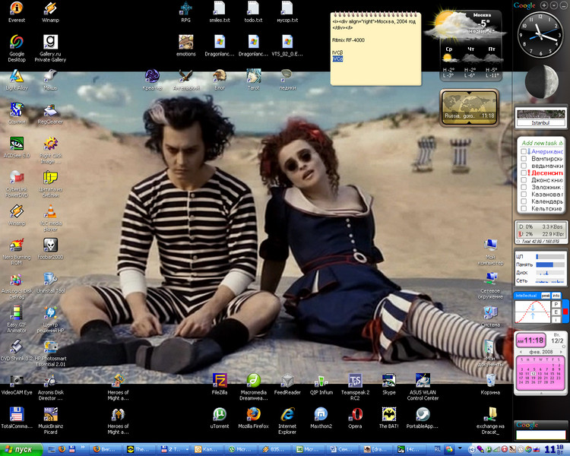Check the Американс task checkbox
The width and height of the screenshot is (570, 456).
point(524,151)
